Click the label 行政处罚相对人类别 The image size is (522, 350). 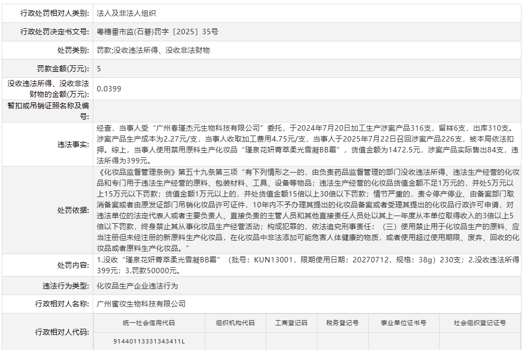55,13
